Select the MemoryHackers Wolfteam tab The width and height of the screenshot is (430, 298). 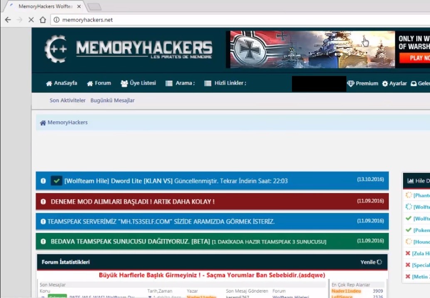[x=45, y=6]
